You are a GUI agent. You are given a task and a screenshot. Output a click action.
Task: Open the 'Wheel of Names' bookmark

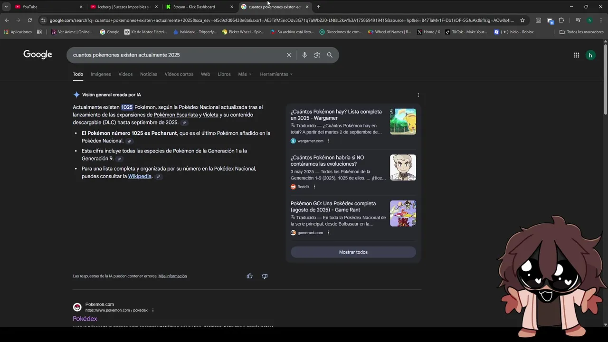(x=389, y=32)
